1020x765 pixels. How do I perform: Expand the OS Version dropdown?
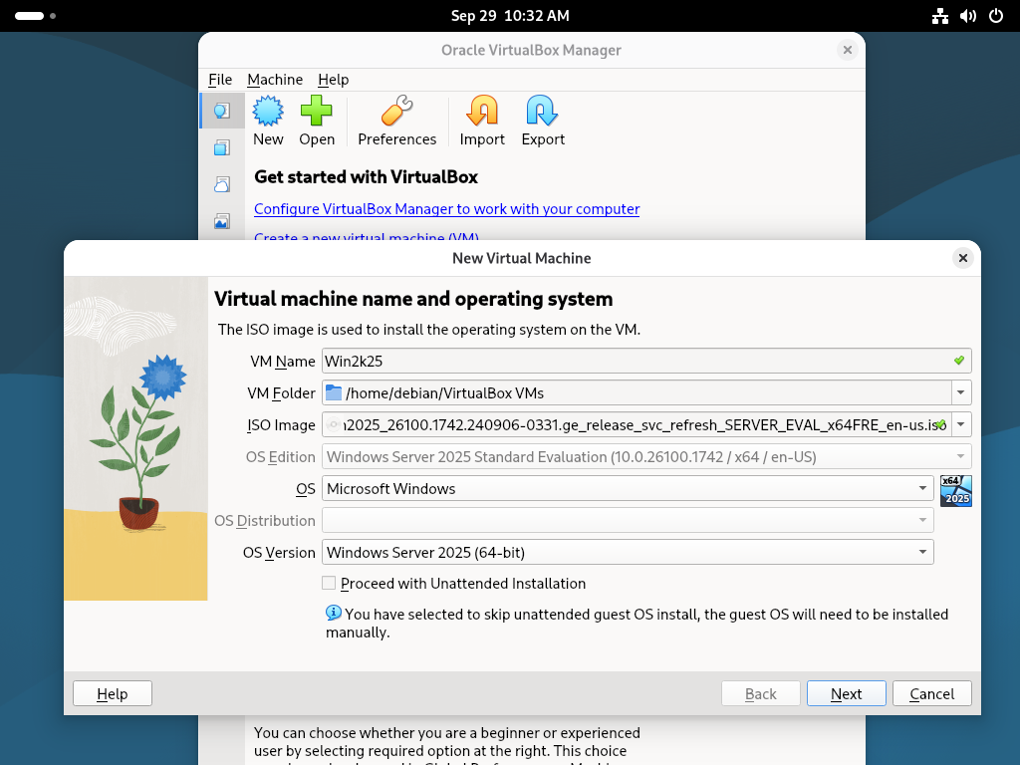click(923, 552)
